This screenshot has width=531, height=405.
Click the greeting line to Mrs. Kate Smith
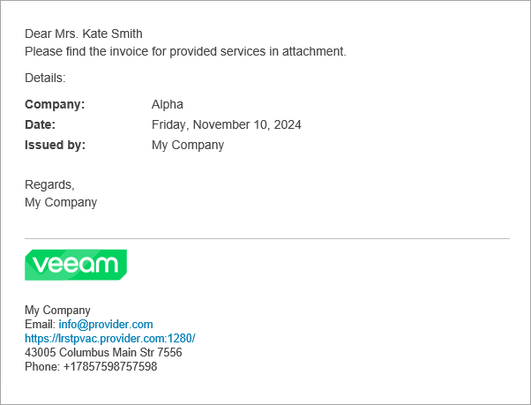click(x=83, y=34)
